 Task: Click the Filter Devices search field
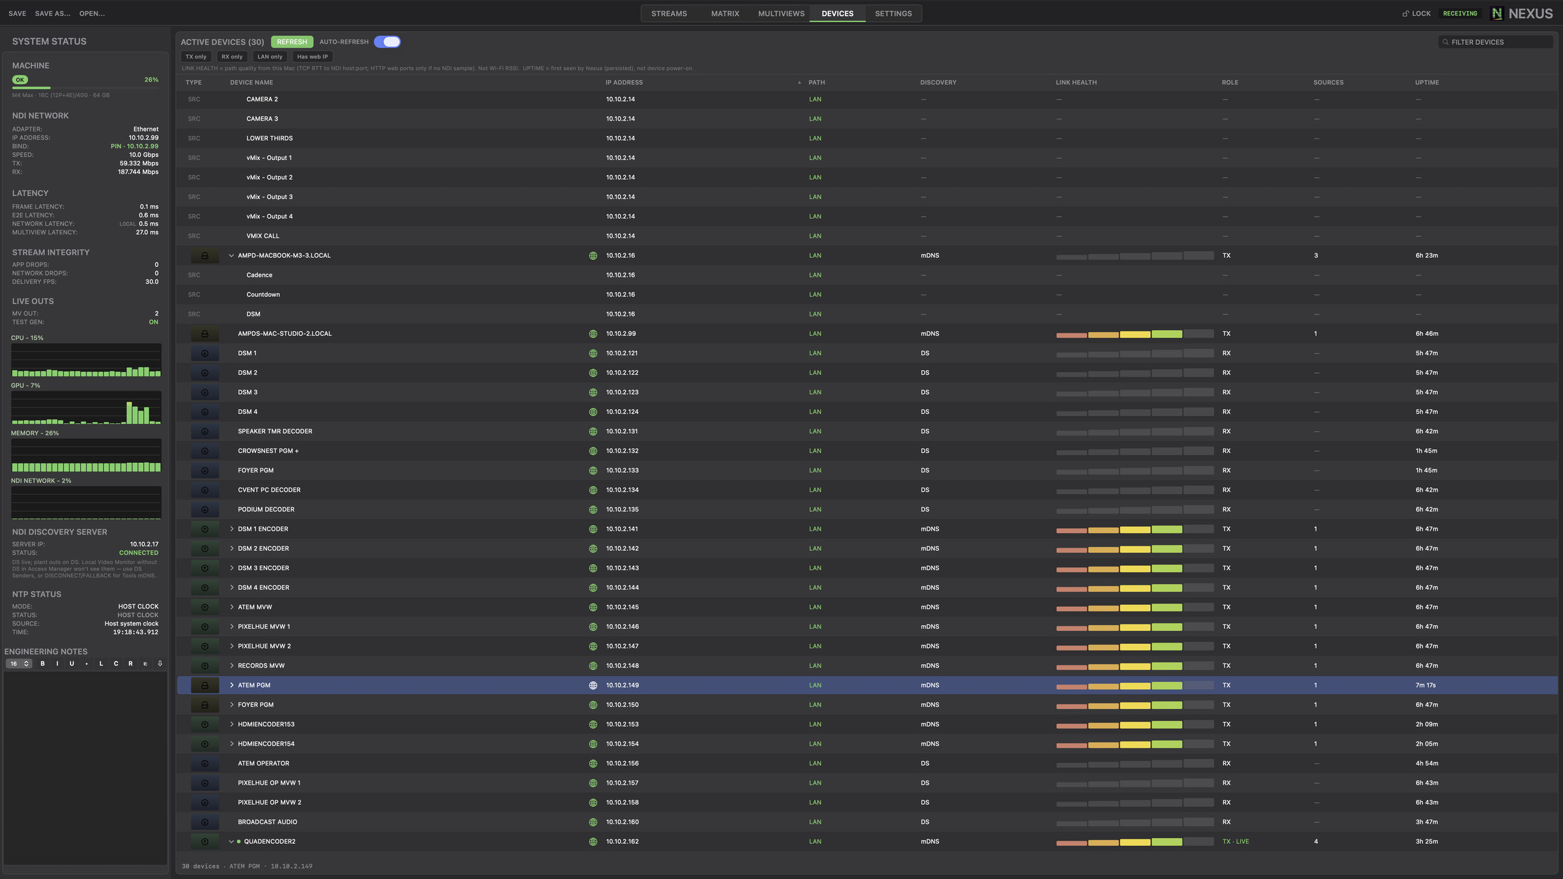click(x=1496, y=42)
